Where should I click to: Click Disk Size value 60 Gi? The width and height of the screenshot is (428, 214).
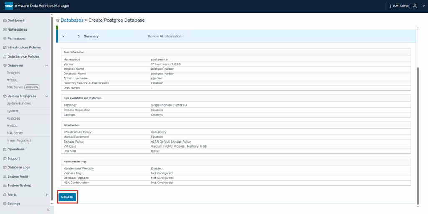(x=155, y=151)
